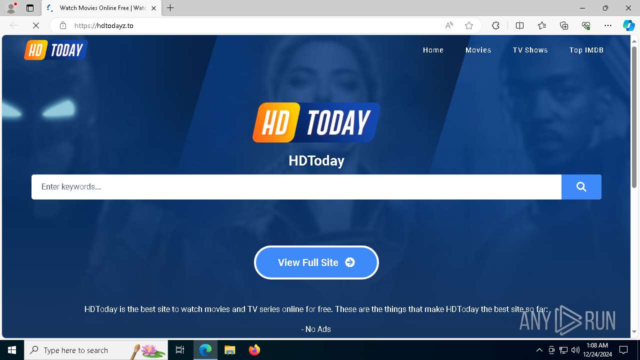Click the HDToday heading text
Screen dimensions: 640x360
click(316, 160)
